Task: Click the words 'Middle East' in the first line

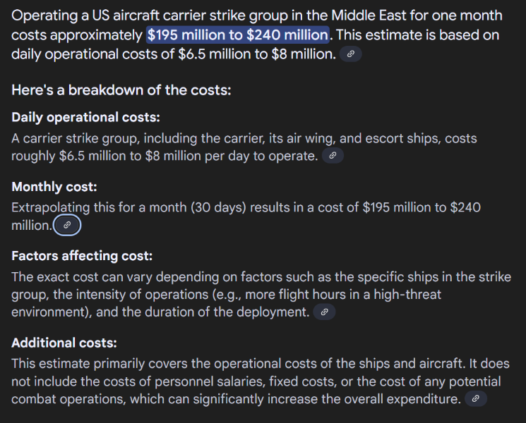Action: (369, 16)
